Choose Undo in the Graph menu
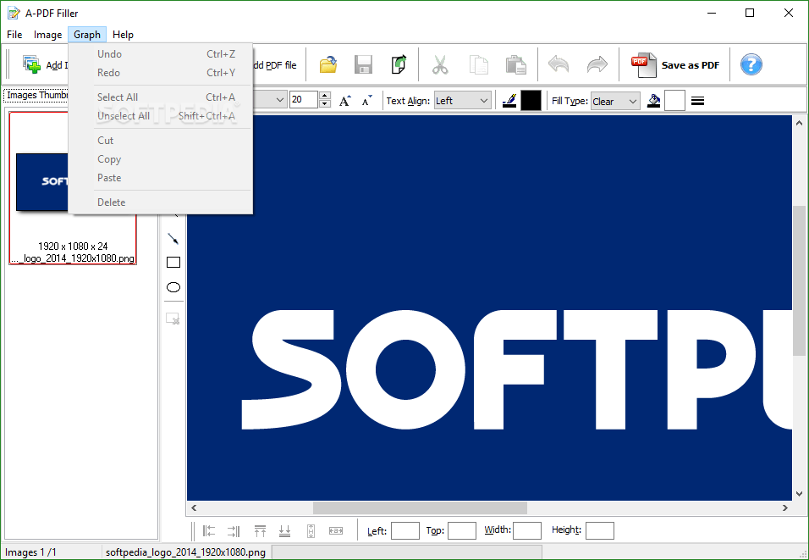The height and width of the screenshot is (560, 809). 161,54
